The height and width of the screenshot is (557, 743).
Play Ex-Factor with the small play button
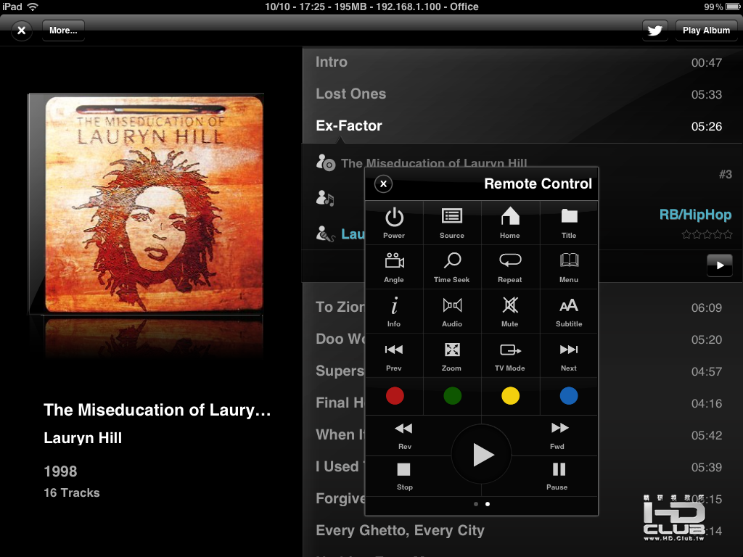(x=719, y=265)
